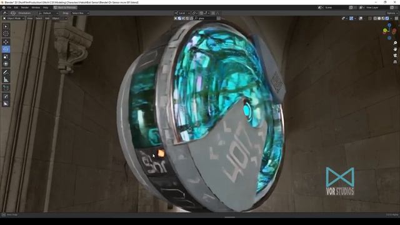Screen dimensions: 400x225
Task: Open the File menu
Action: coord(9,7)
